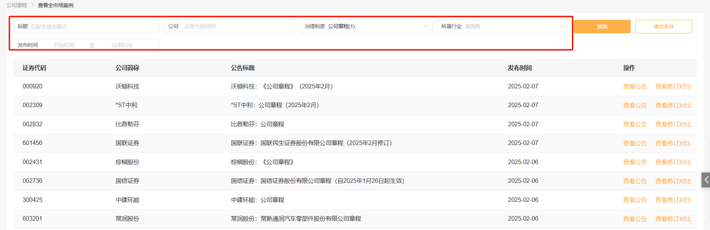
Task: Click title 比音勒芬：公司章程
Action: point(258,124)
